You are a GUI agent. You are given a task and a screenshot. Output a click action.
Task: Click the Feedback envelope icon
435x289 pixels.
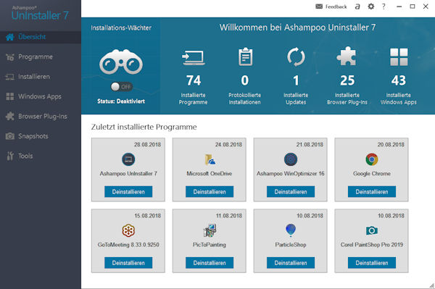pyautogui.click(x=319, y=7)
